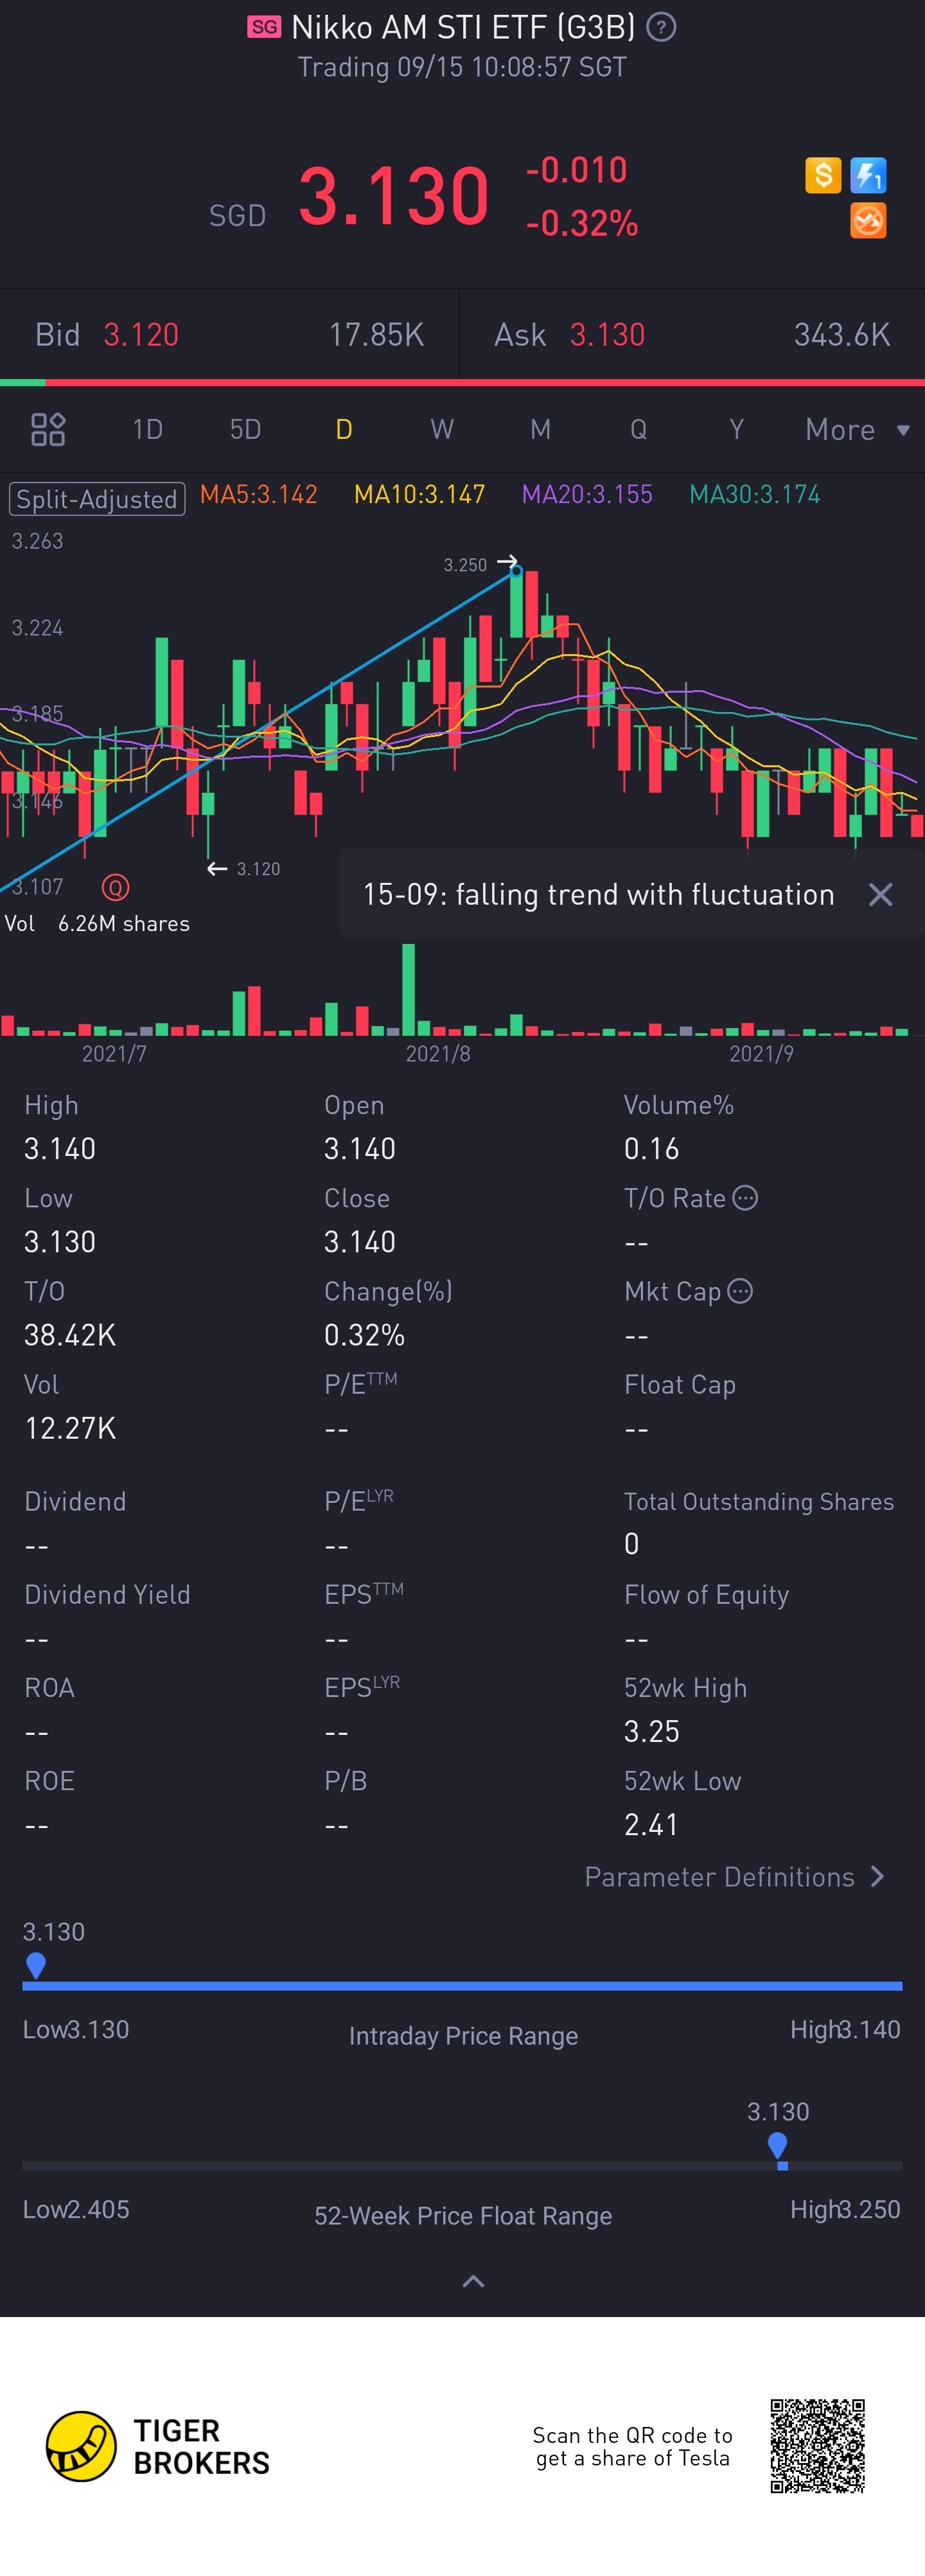Tap the Bid price 3.120
This screenshot has width=925, height=2576.
click(x=141, y=335)
